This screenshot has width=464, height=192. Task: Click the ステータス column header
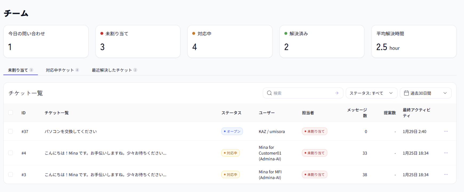click(231, 113)
